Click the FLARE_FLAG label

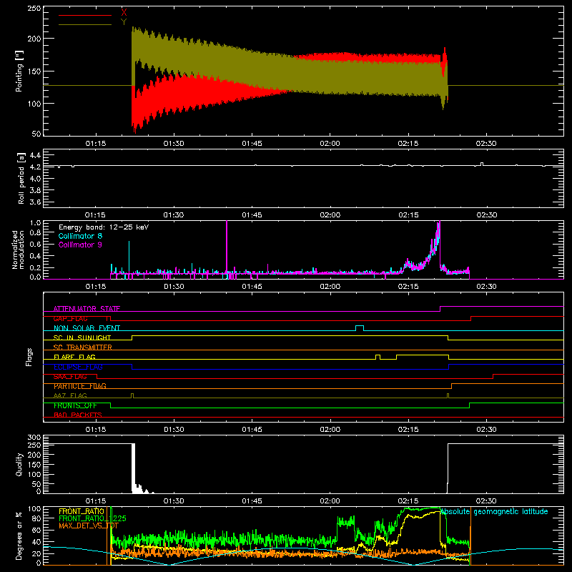(x=74, y=357)
